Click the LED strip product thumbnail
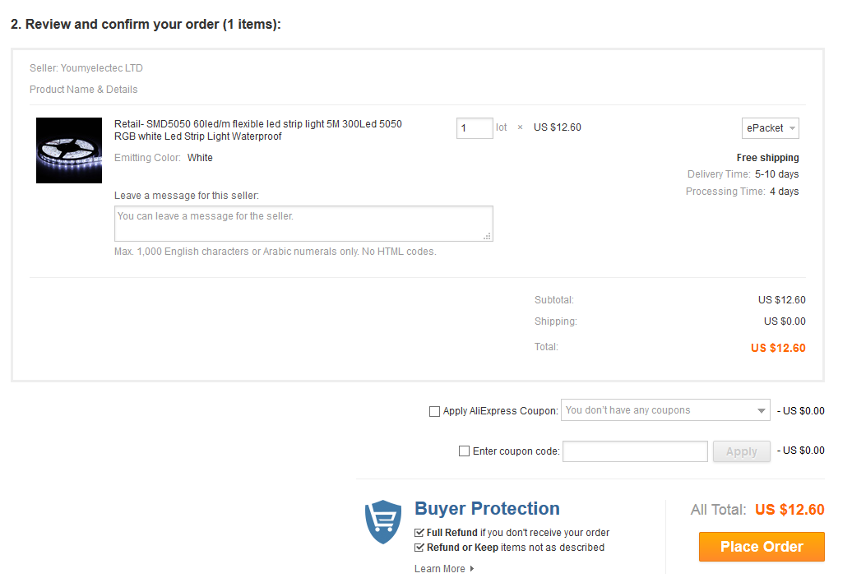Screen dimensions: 852x578 pyautogui.click(x=69, y=150)
